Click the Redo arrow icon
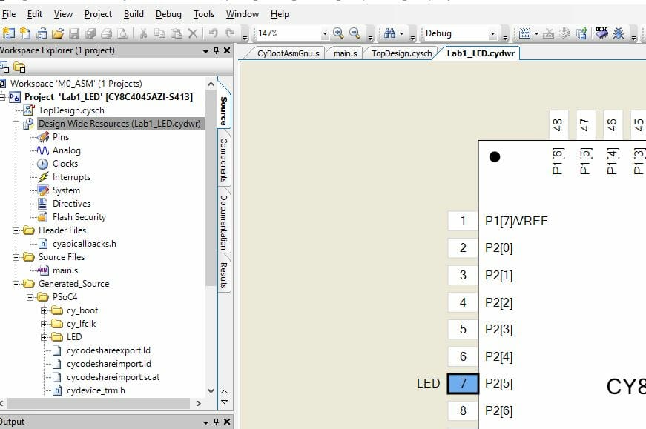The width and height of the screenshot is (646, 429). [x=230, y=33]
